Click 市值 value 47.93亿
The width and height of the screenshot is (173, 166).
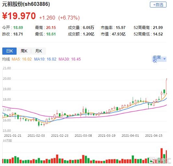119,34
